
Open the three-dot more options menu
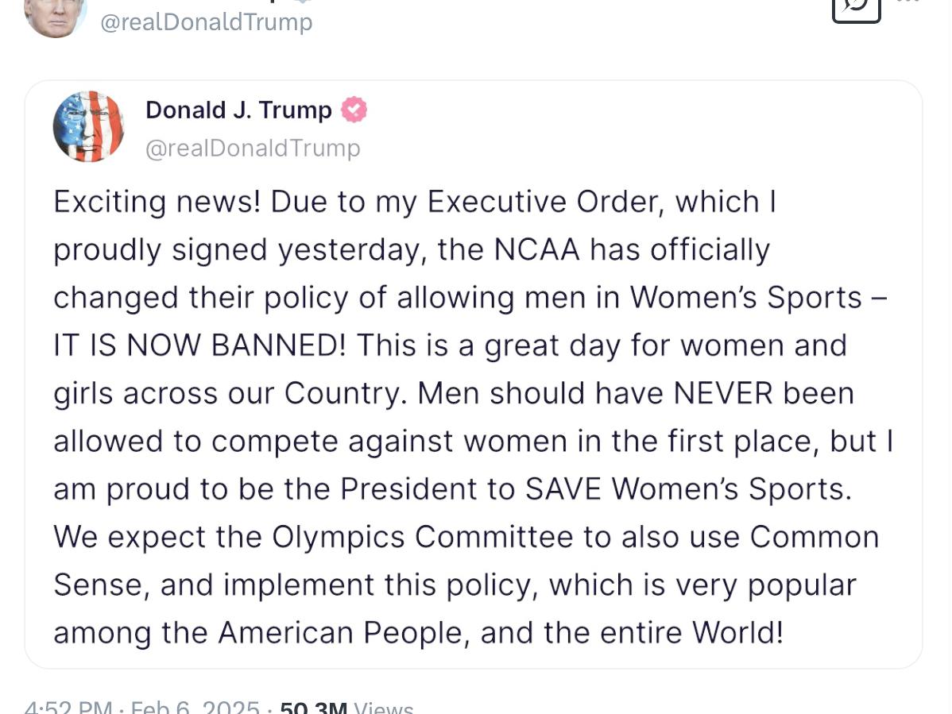pos(908,2)
